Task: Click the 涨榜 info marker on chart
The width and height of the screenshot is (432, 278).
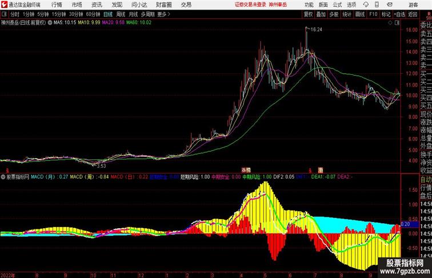Action: (x=246, y=170)
